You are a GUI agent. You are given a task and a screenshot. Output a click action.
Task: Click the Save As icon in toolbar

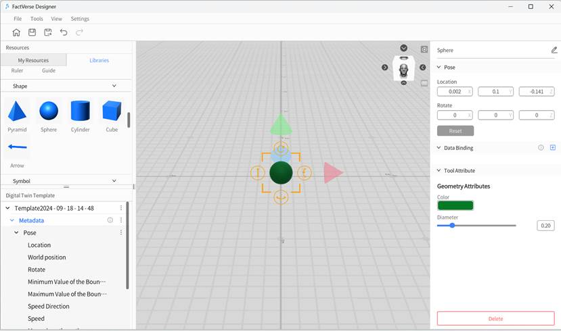48,32
